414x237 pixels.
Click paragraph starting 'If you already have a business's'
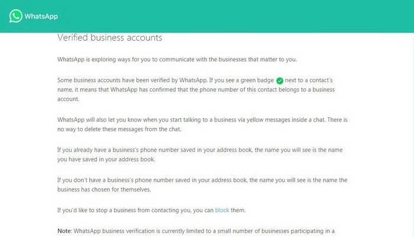[200, 154]
